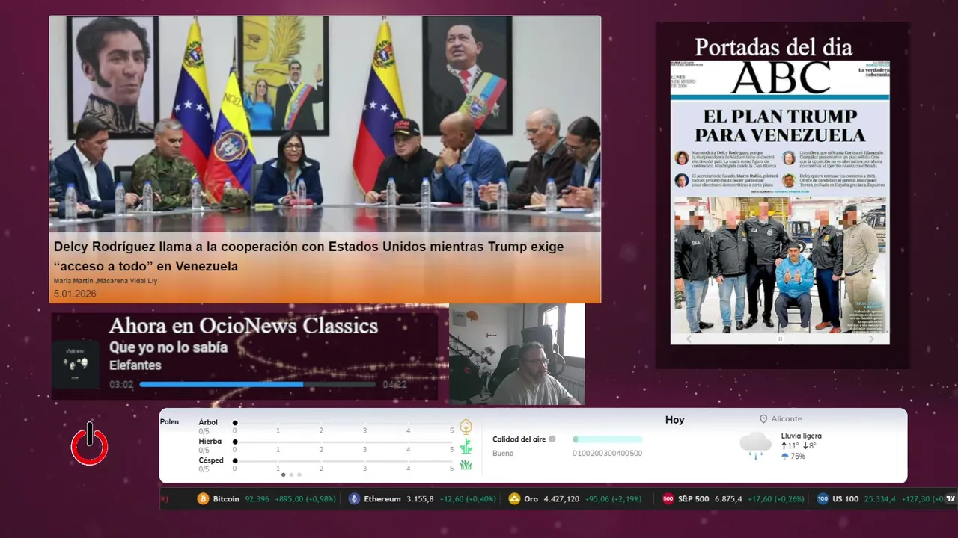
Task: Click the Ethereum price '3.155,8'
Action: click(420, 499)
